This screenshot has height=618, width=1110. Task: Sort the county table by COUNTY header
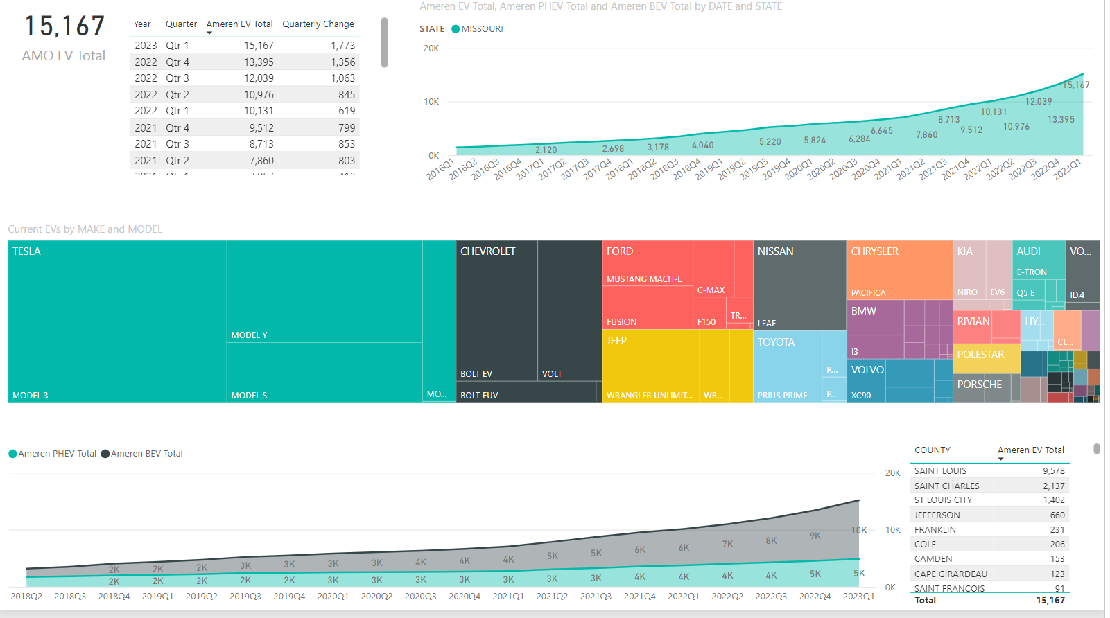click(932, 450)
